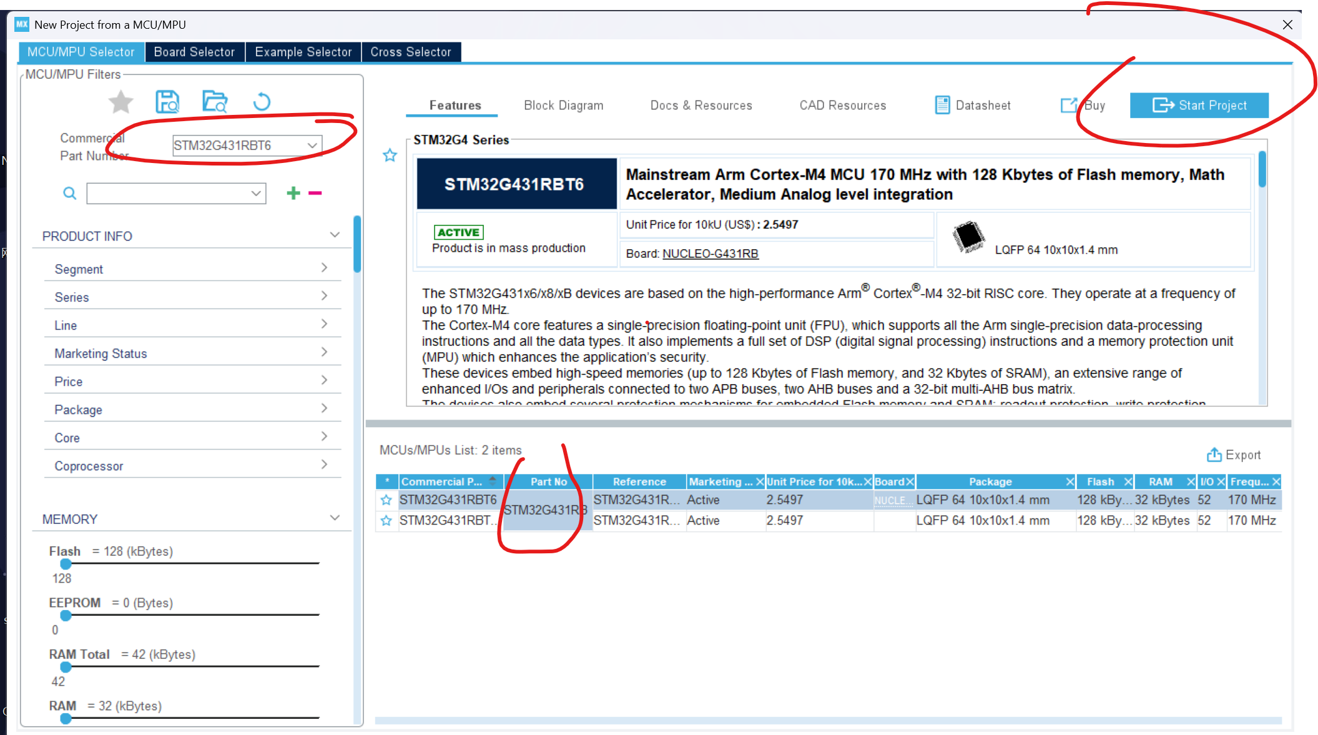
Task: Toggle favorite star in first STM32G431RBT6 row
Action: (x=386, y=500)
